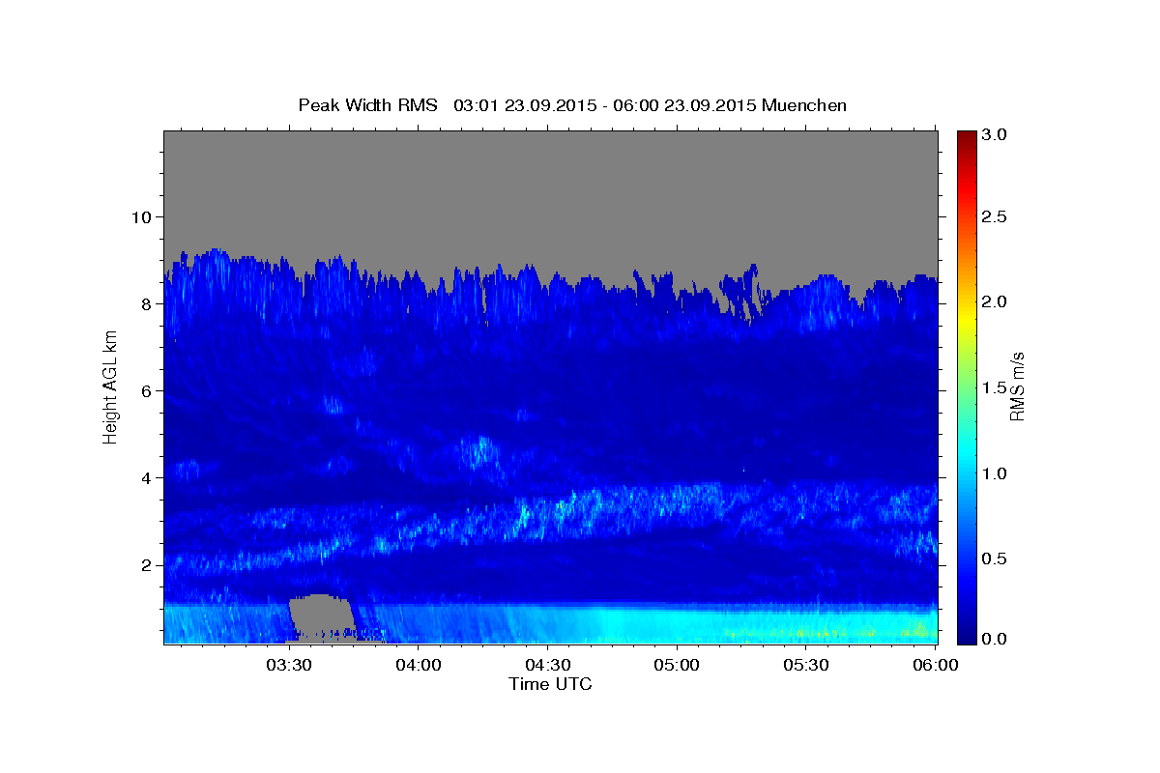
Task: Click the 05:00 time tick label
Action: click(x=677, y=666)
